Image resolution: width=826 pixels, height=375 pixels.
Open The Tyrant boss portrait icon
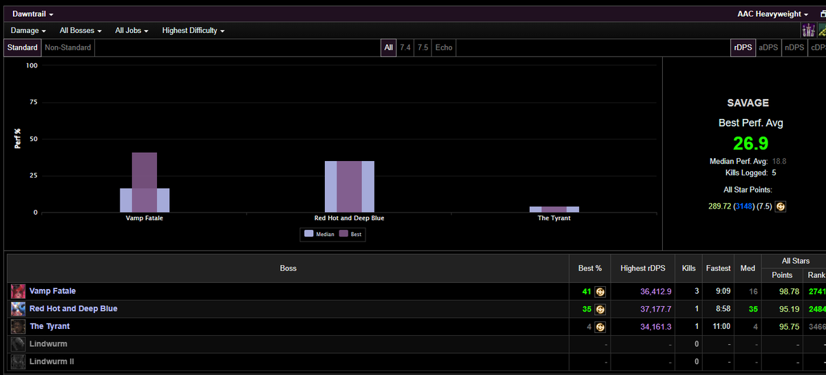[18, 327]
